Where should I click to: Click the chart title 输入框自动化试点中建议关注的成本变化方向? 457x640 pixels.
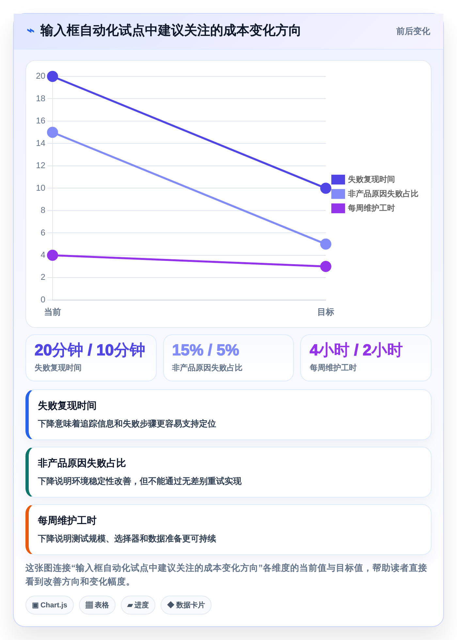click(170, 31)
